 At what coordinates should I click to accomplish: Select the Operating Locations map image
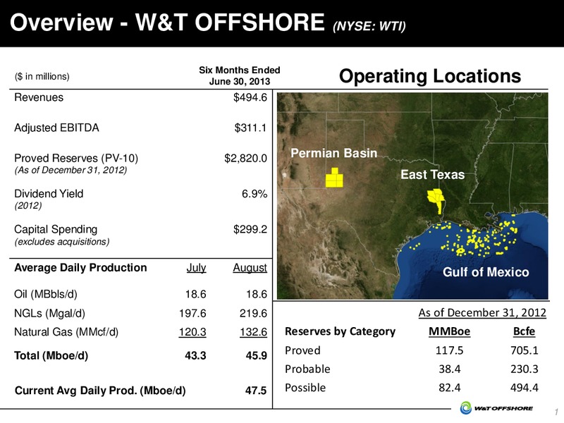[412, 196]
